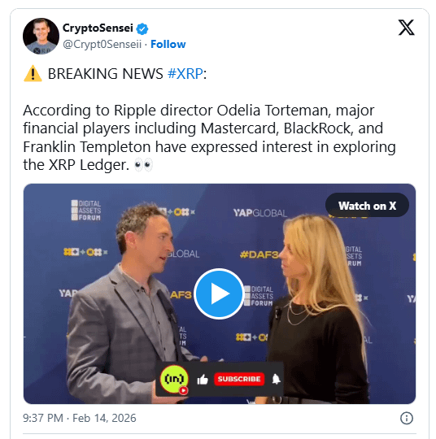The width and height of the screenshot is (436, 439).
Task: Follow the CryptoSensei account
Action: [x=168, y=44]
